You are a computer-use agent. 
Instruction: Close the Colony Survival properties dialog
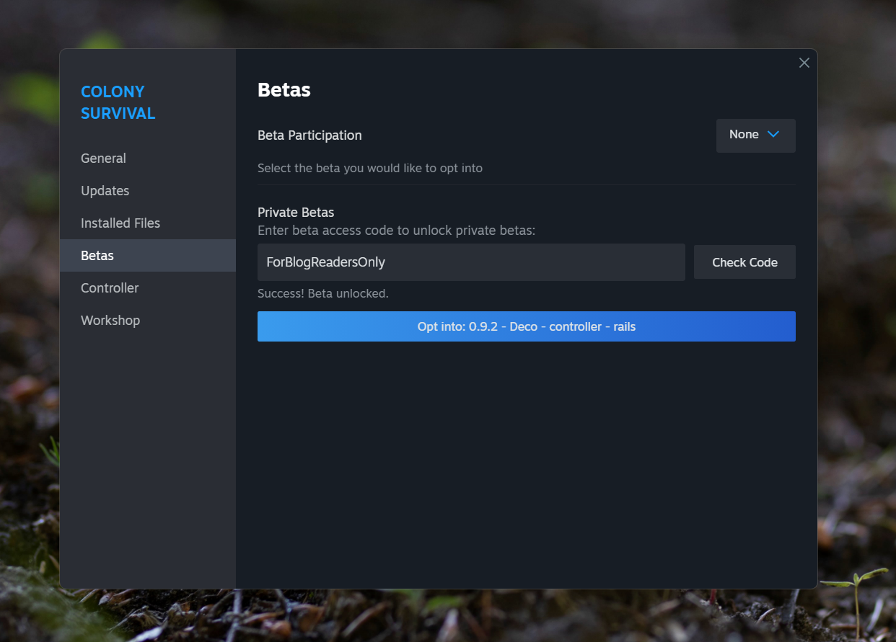pyautogui.click(x=804, y=63)
